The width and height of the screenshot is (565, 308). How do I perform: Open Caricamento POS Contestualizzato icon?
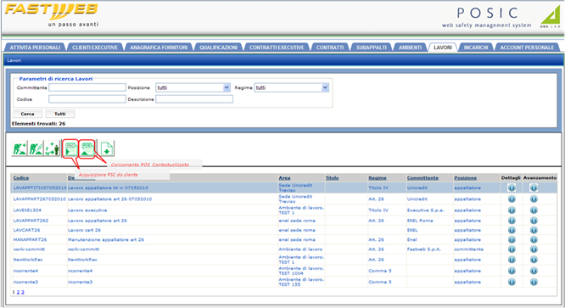(87, 148)
